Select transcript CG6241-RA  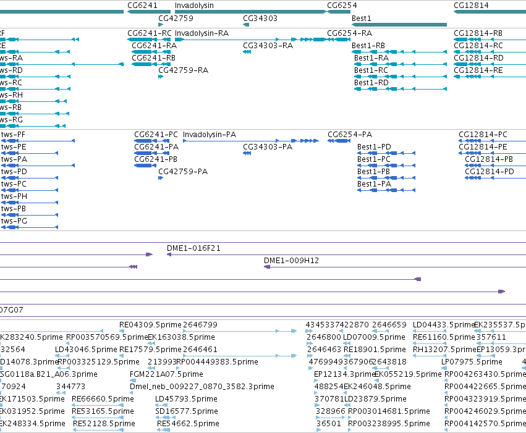[154, 46]
